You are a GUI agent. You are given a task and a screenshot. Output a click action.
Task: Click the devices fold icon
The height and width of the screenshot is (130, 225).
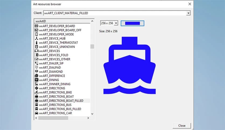37,55
